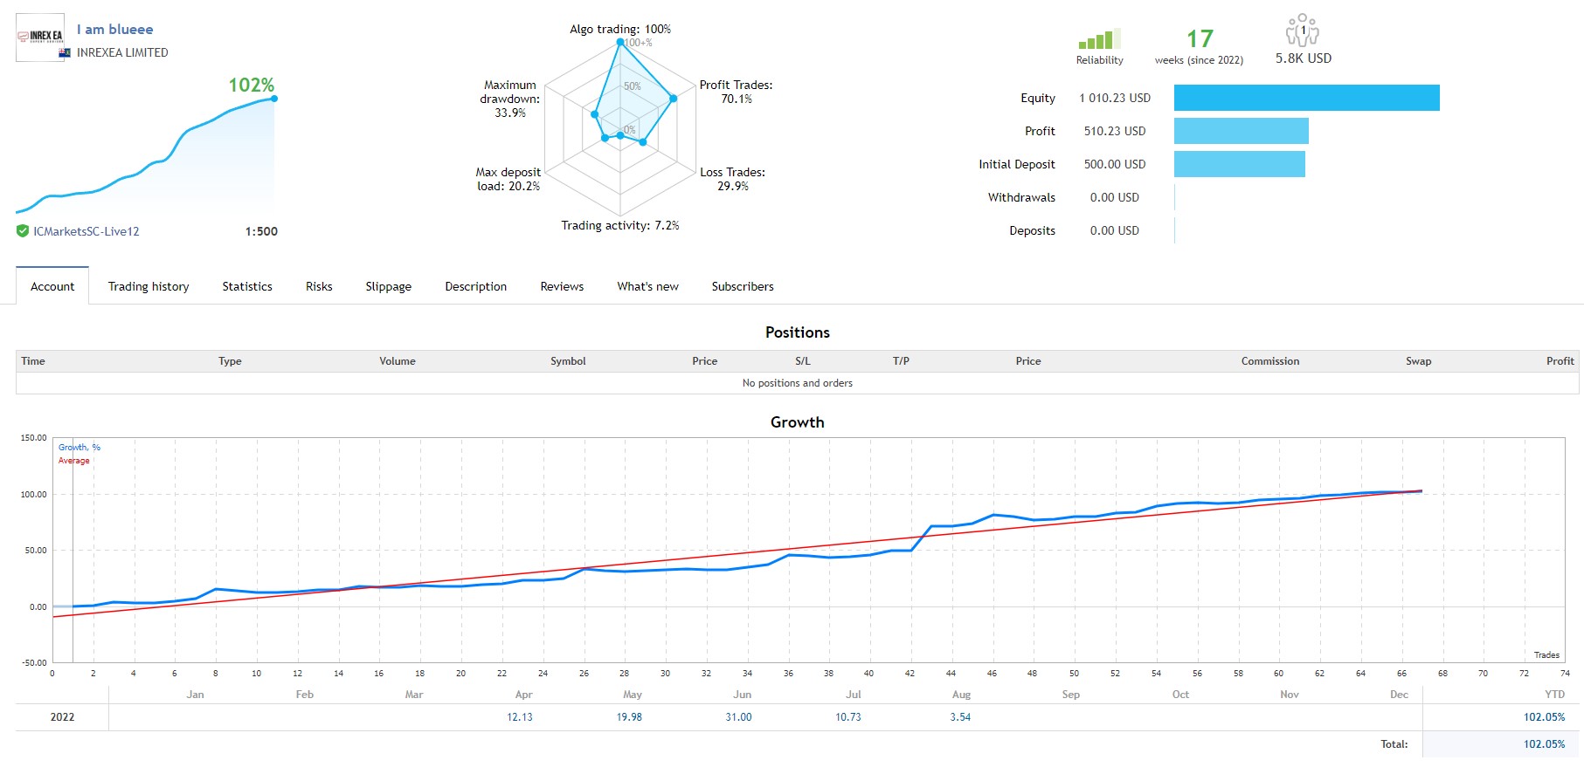The height and width of the screenshot is (774, 1584).
Task: Open the Reviews tab
Action: (x=562, y=286)
